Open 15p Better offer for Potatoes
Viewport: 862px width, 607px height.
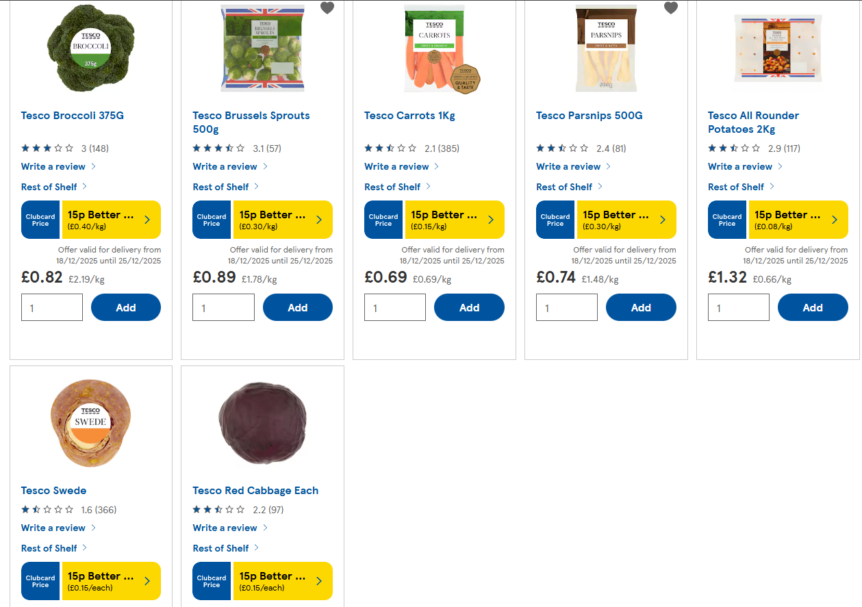pos(798,220)
